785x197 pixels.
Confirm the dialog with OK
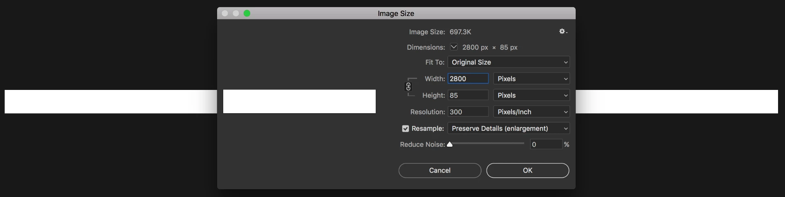pos(527,170)
